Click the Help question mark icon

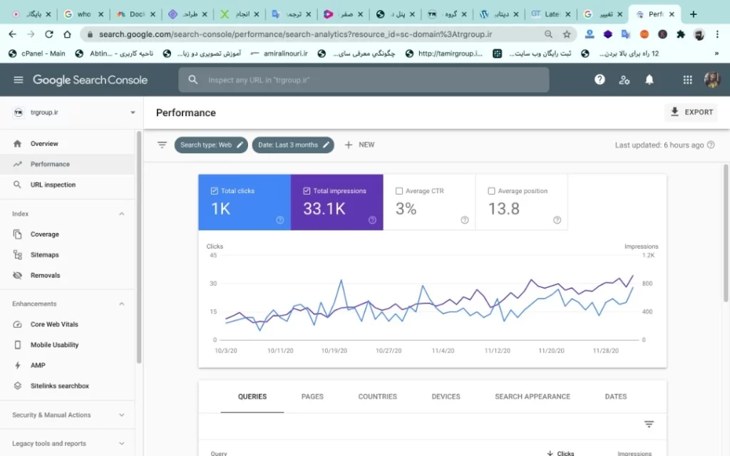pos(600,80)
